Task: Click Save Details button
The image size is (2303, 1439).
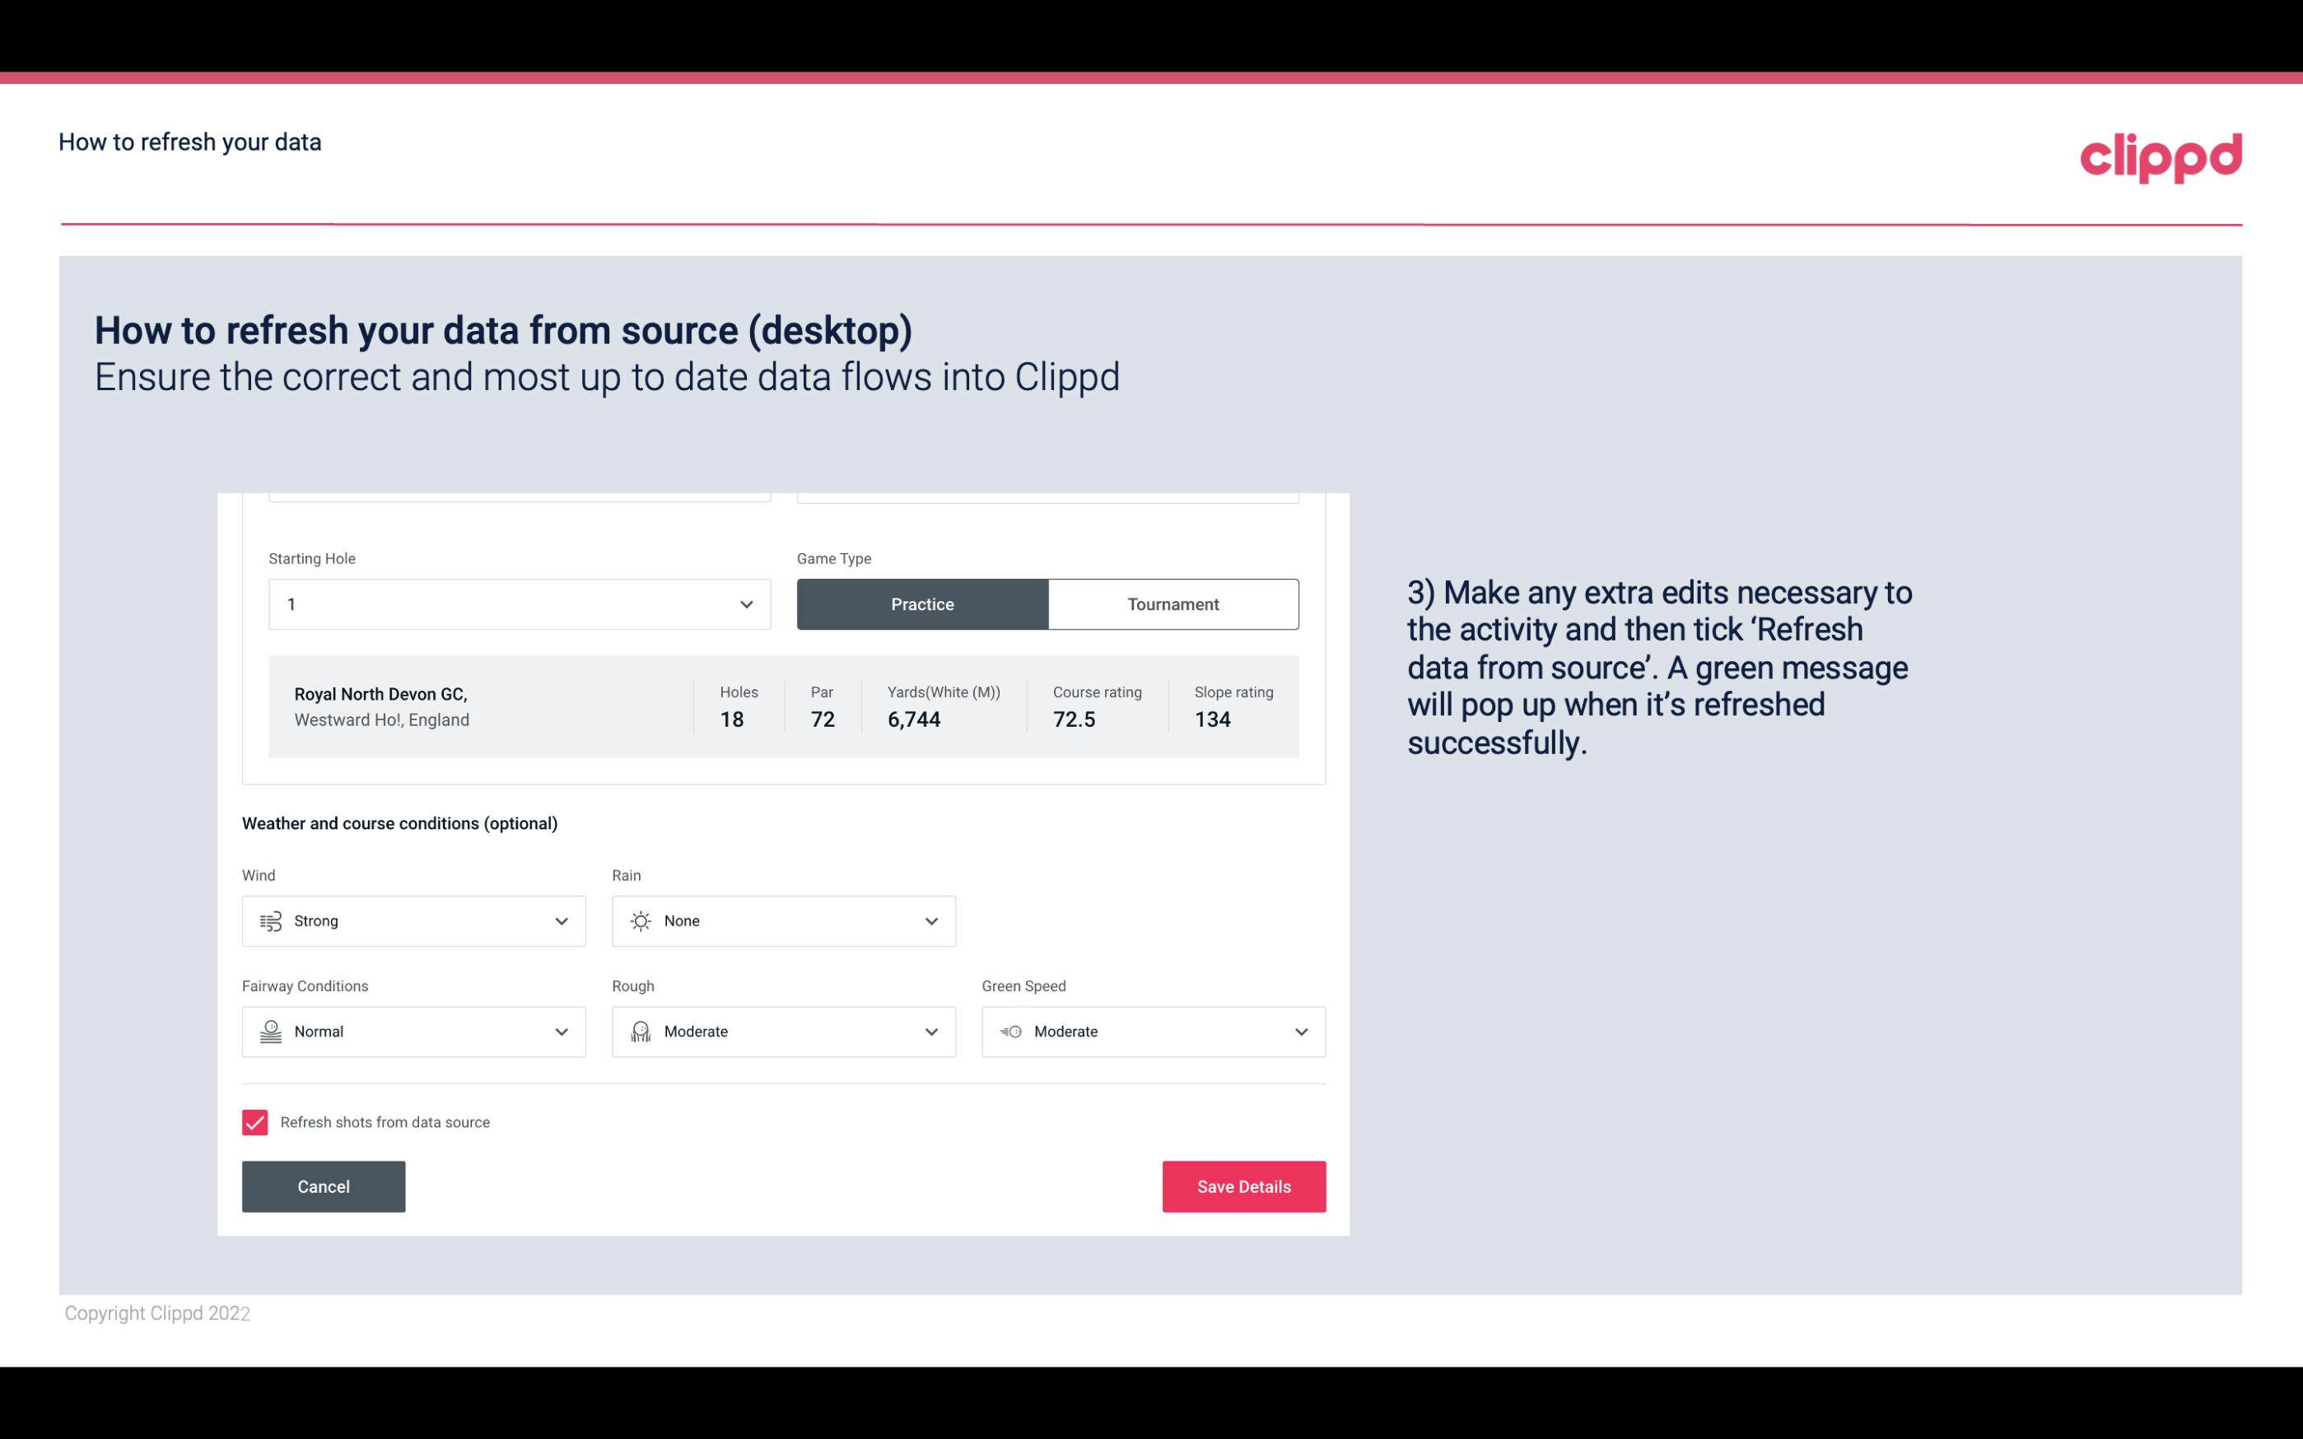Action: point(1243,1185)
